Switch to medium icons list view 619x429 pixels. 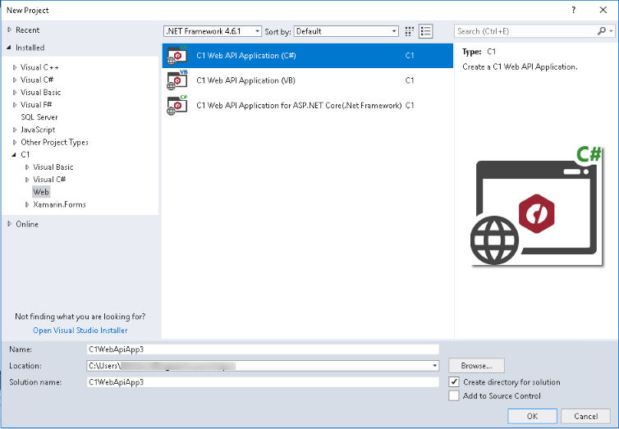coord(425,31)
